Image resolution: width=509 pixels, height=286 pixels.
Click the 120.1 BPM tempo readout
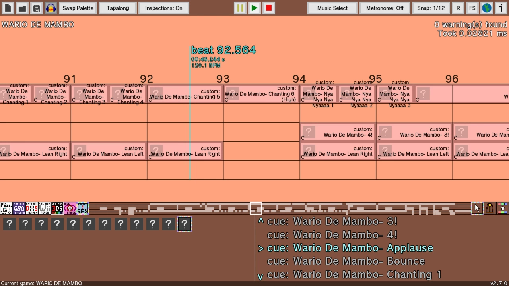click(x=206, y=65)
